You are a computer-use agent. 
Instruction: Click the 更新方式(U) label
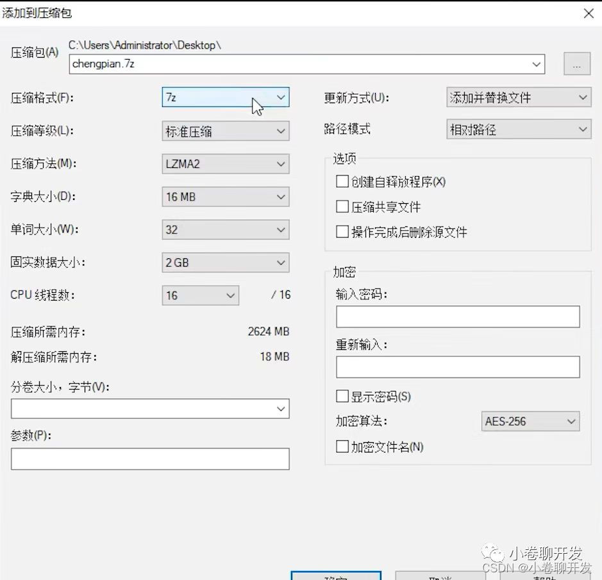click(356, 98)
